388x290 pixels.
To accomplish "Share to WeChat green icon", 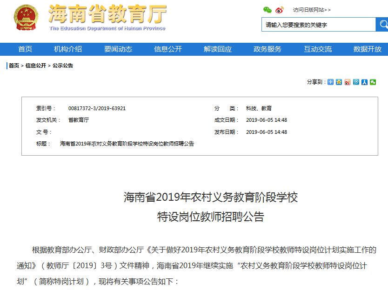I will coord(373,82).
